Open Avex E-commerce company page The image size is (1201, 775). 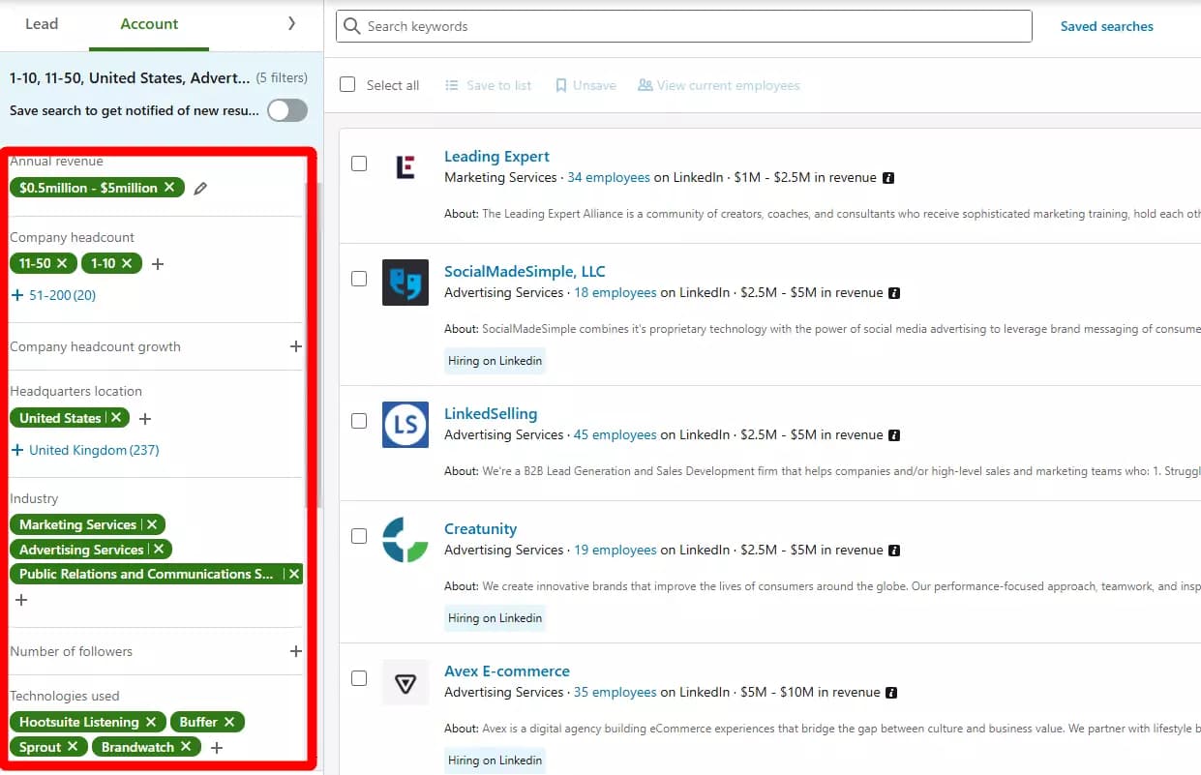click(506, 671)
